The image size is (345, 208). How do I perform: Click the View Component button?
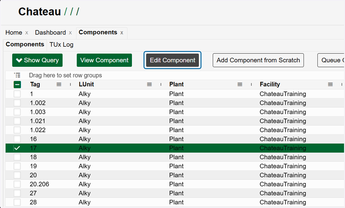[104, 60]
